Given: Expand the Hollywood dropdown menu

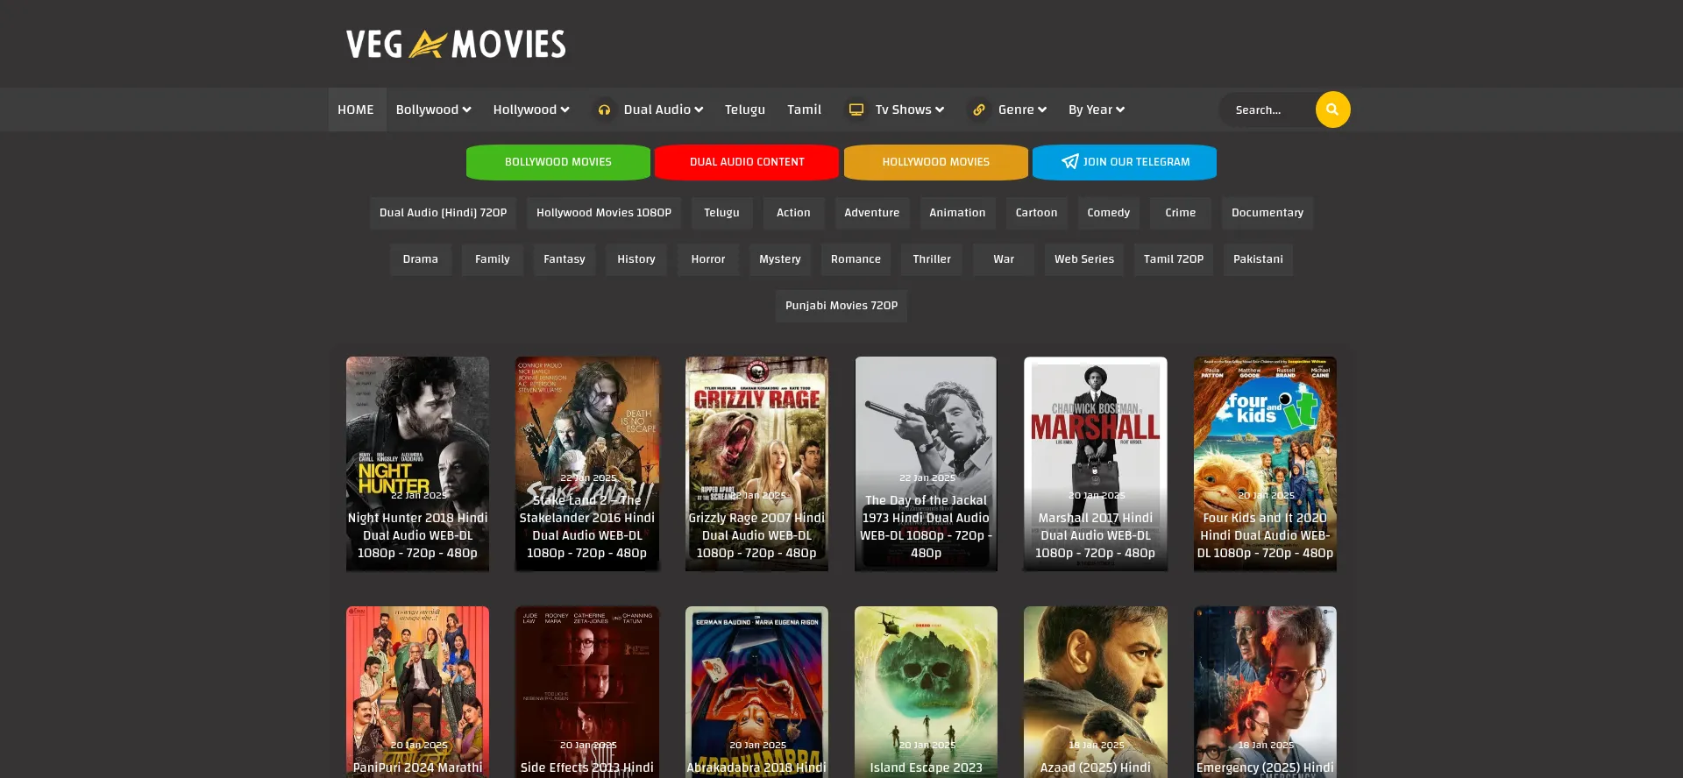Looking at the screenshot, I should pyautogui.click(x=531, y=110).
